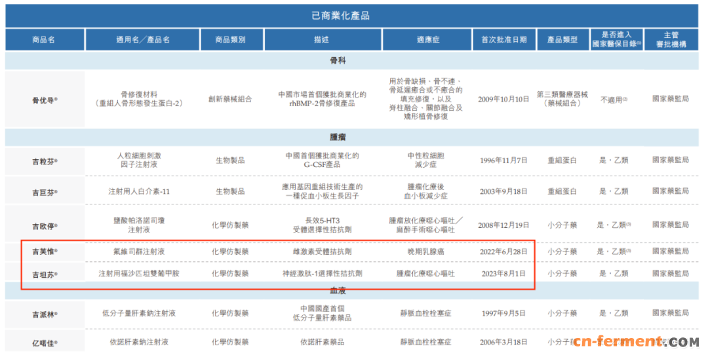708x357 pixels.
Task: Select the 通用名/產品名 column header
Action: click(x=142, y=40)
